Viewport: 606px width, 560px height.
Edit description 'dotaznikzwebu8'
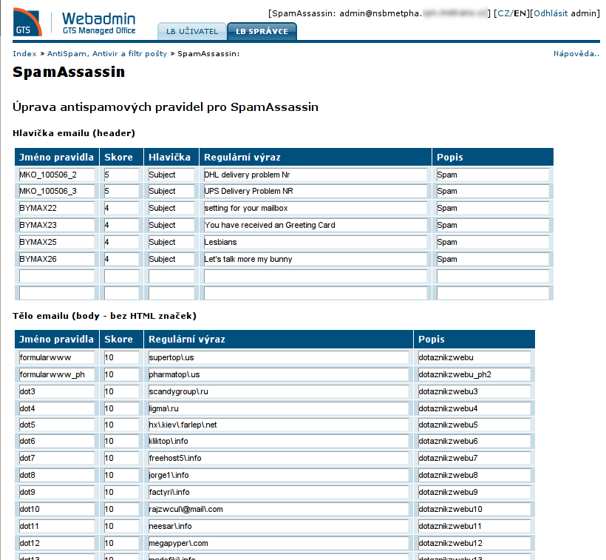point(474,475)
